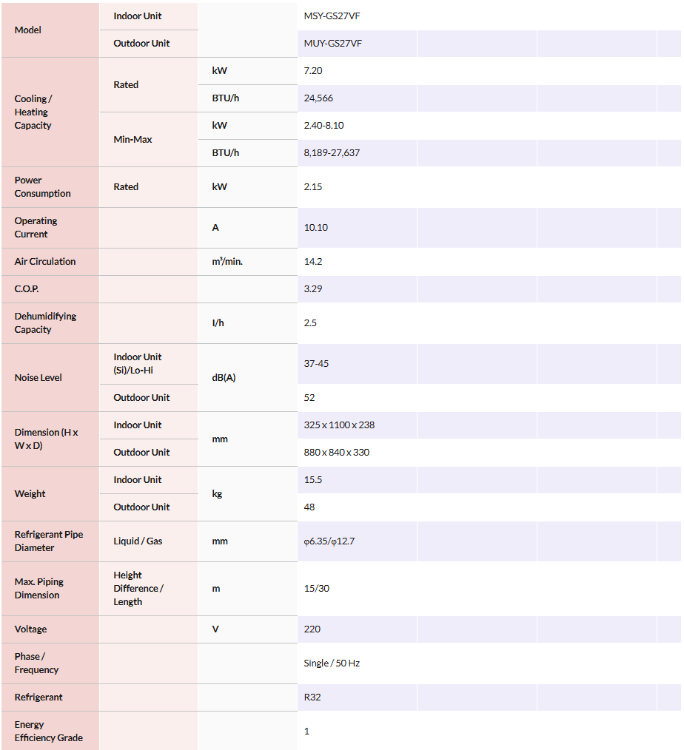Select the Air Circulation row header
The height and width of the screenshot is (750, 684).
click(x=44, y=261)
